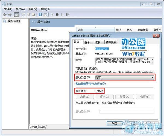The height and width of the screenshot is (136, 164).
Task: Click the Refresh toolbar icon
Action: coord(28,14)
